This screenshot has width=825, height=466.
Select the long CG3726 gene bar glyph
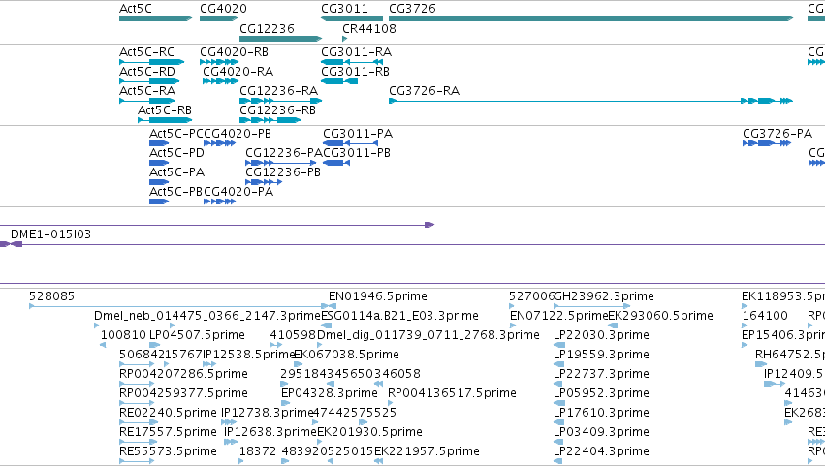[590, 18]
